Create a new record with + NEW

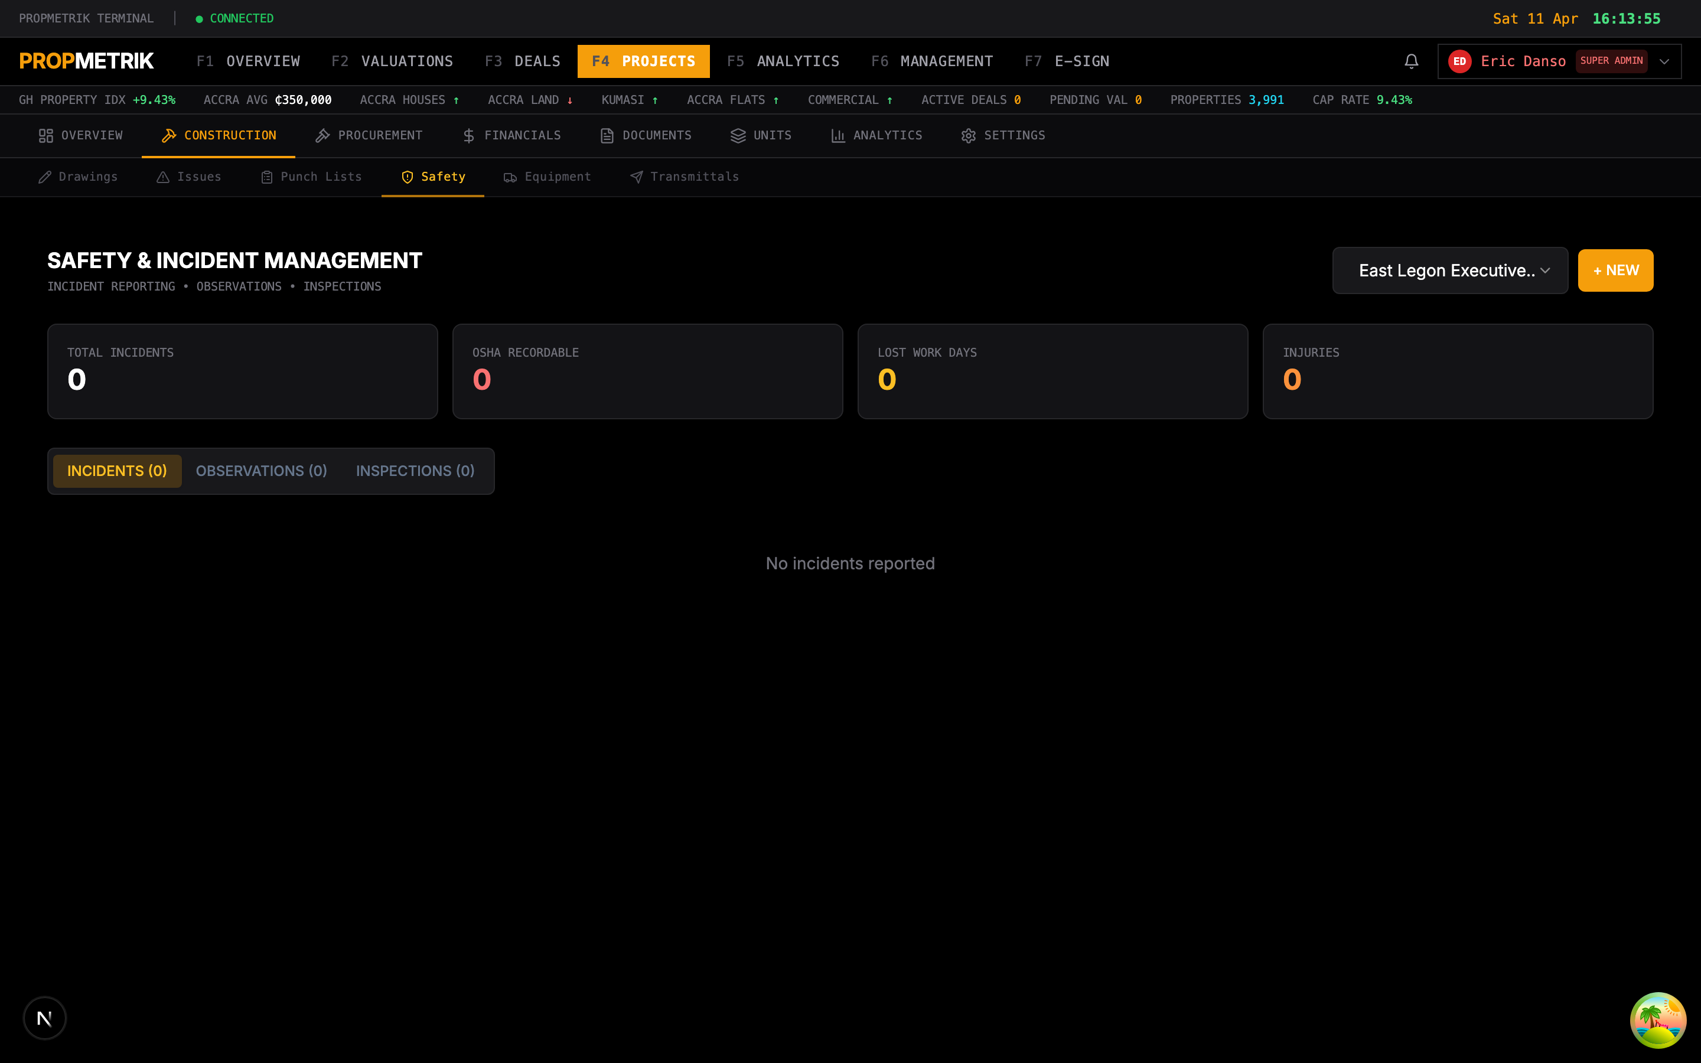coord(1615,270)
